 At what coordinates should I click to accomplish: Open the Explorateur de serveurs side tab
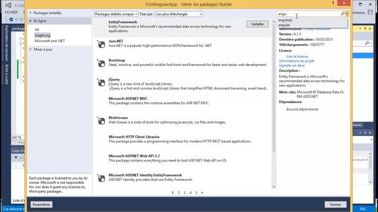pos(6,43)
